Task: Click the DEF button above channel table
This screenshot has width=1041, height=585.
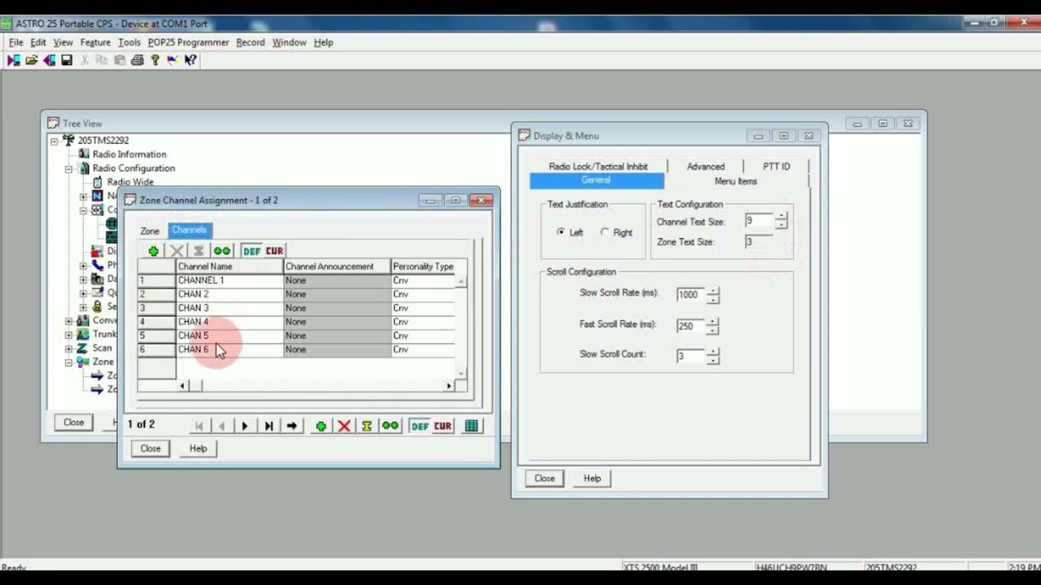Action: click(251, 251)
